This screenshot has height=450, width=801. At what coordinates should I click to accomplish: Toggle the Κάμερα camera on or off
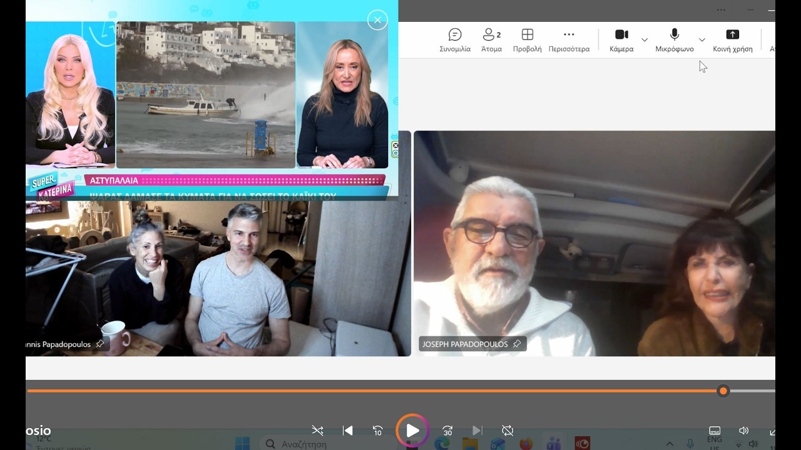[x=621, y=40]
